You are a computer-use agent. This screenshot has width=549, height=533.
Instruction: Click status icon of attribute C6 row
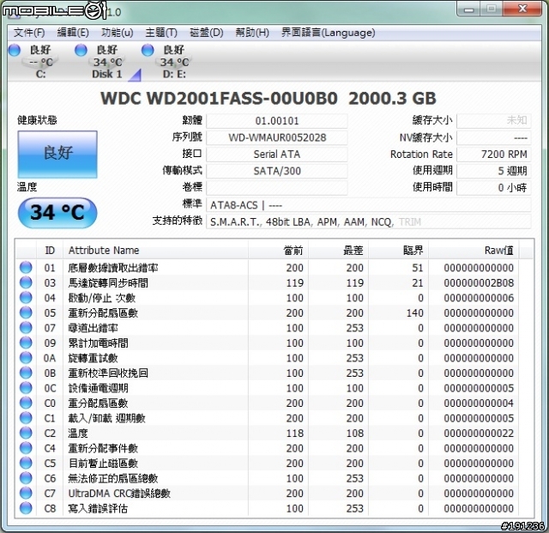point(26,478)
